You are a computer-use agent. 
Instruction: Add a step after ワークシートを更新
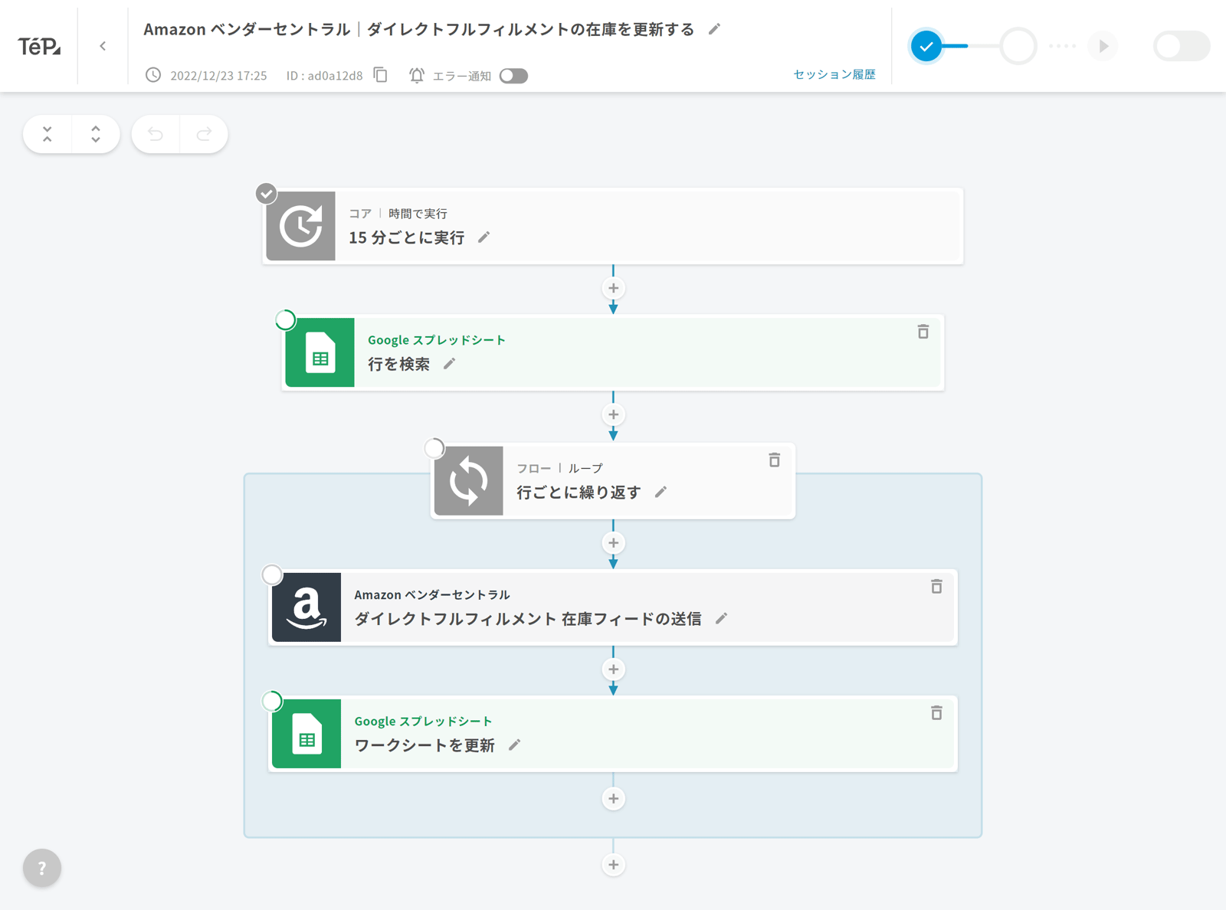point(613,798)
